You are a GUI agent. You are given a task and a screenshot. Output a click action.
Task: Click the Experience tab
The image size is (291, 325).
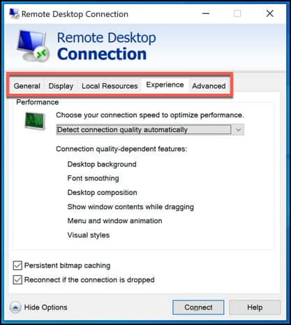[165, 85]
